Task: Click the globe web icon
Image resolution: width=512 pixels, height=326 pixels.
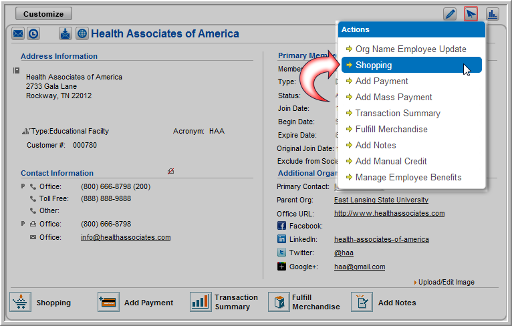Action: [x=82, y=33]
